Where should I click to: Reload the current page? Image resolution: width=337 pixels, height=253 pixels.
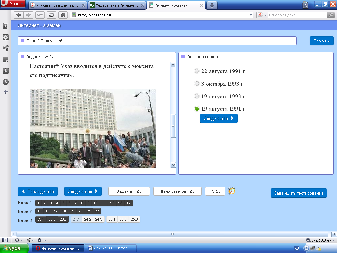click(51, 15)
